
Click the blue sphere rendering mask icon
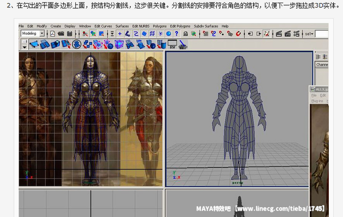168,34
